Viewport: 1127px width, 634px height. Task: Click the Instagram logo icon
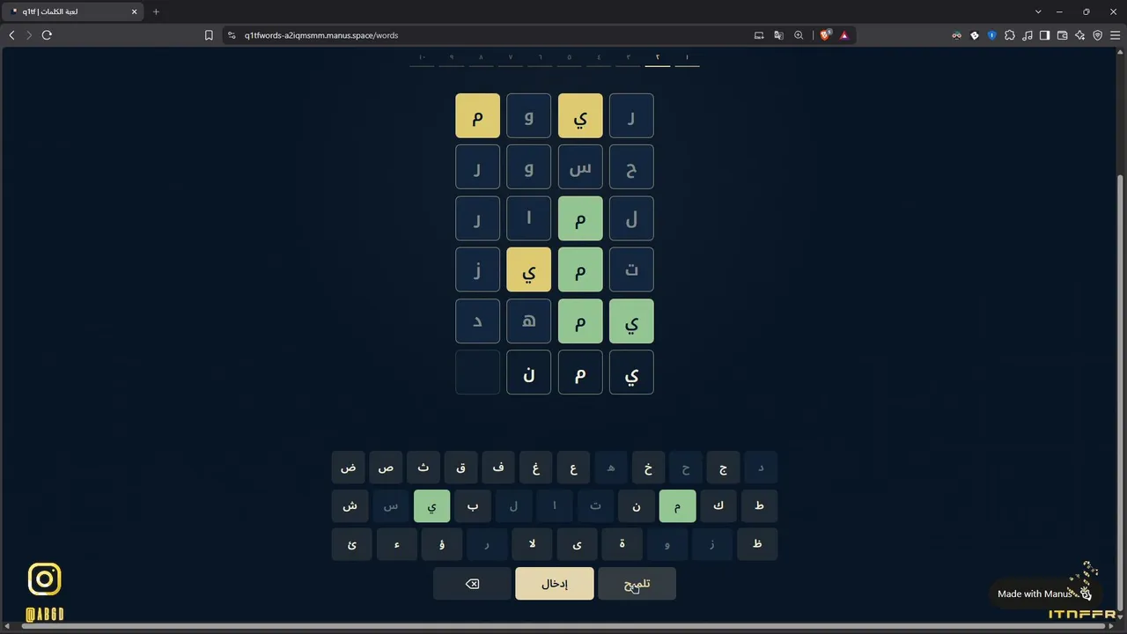pos(45,579)
